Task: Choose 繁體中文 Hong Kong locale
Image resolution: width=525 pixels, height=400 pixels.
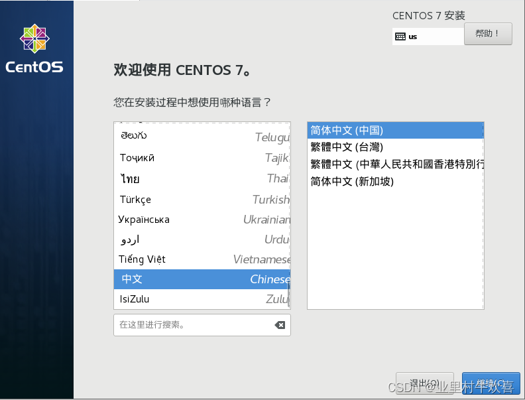Action: pos(396,164)
